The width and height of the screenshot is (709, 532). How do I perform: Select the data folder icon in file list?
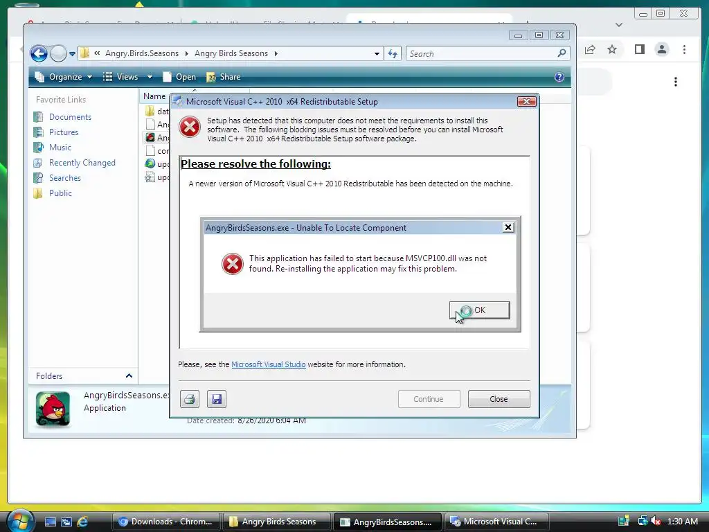click(x=150, y=111)
